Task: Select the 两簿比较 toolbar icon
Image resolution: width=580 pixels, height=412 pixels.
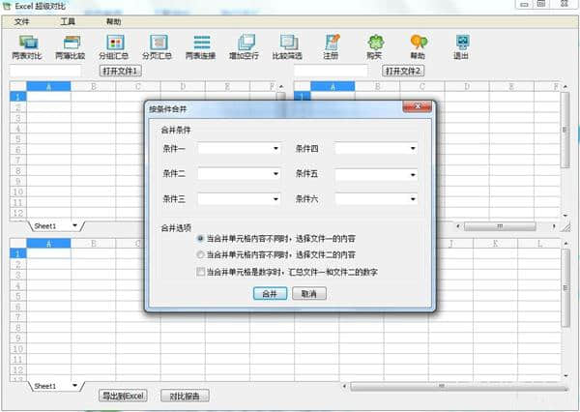Action: coord(70,43)
